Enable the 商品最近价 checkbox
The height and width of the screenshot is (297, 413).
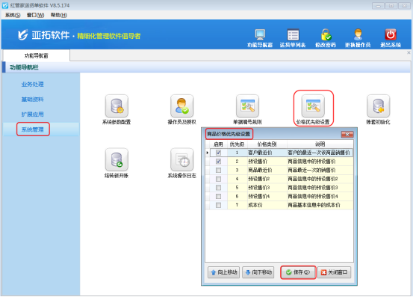pyautogui.click(x=218, y=170)
